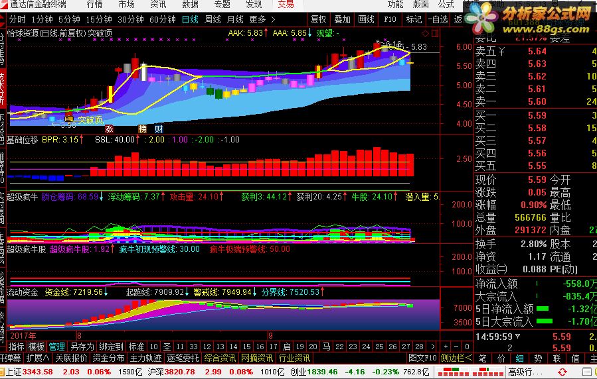Viewport: 597px width, 379px height.
Task: Expand the 更多 periods list
Action: tap(262, 19)
